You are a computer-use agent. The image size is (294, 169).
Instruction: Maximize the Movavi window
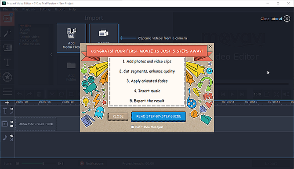click(278, 4)
